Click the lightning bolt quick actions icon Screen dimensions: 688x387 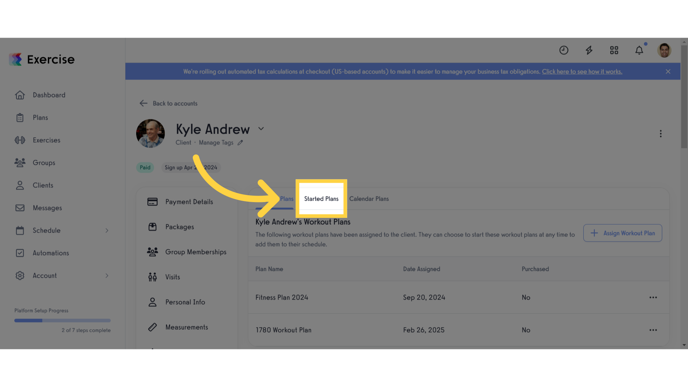(x=589, y=50)
